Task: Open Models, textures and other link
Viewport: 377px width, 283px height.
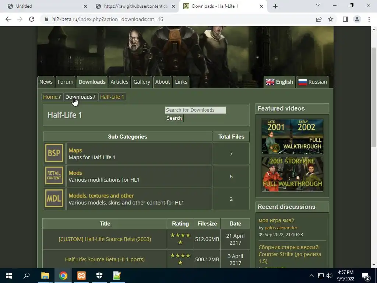Action: click(101, 196)
